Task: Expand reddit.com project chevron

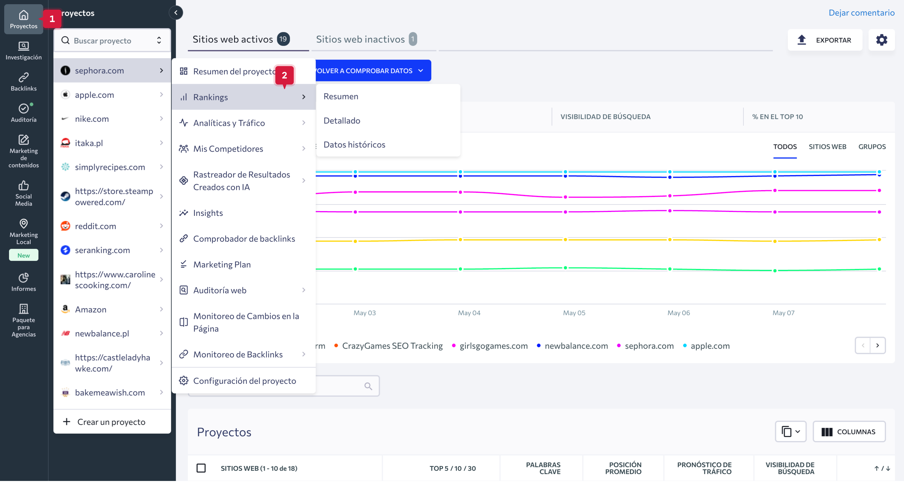Action: tap(161, 226)
